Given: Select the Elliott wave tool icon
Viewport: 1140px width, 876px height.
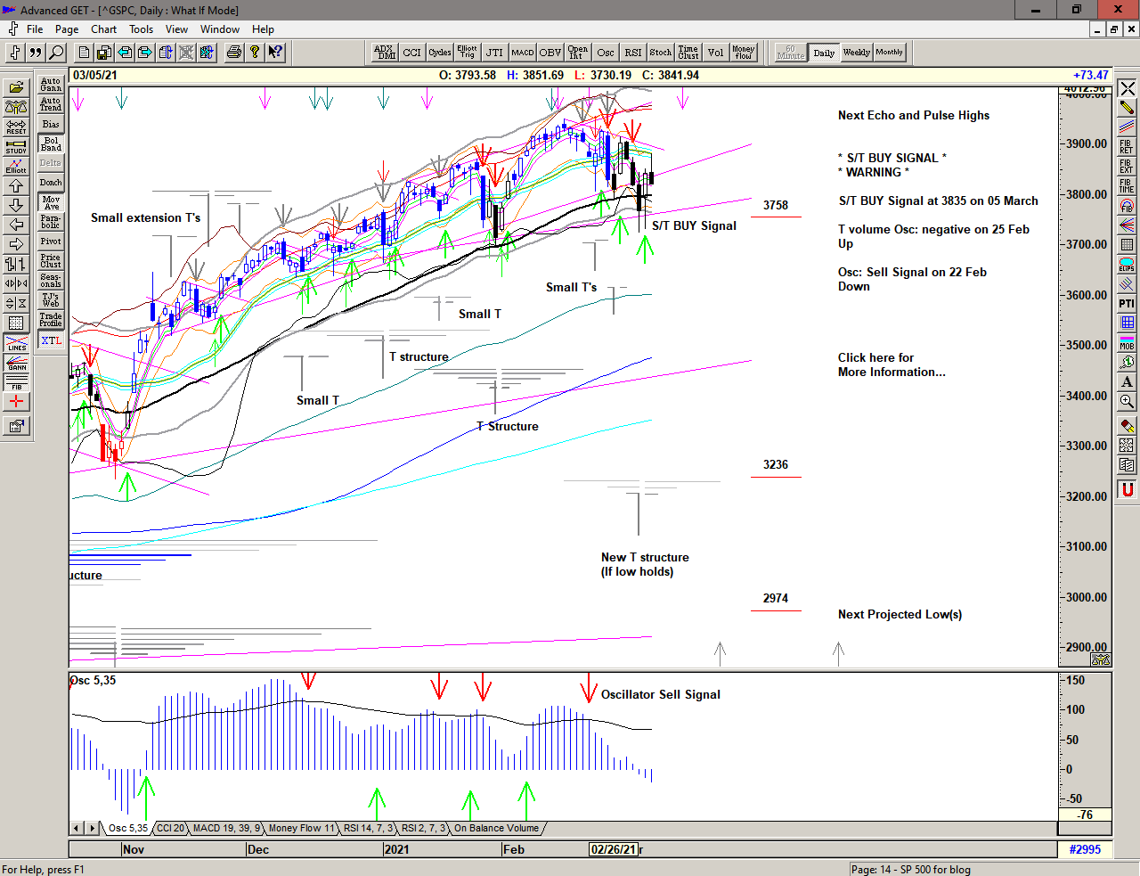Looking at the screenshot, I should coord(16,166).
